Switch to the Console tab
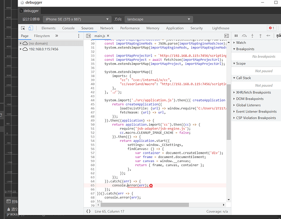This screenshot has width=281, height=219. tap(68, 28)
